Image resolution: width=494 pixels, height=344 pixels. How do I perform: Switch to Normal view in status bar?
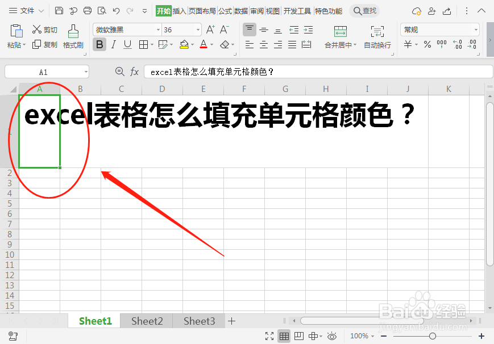click(284, 336)
